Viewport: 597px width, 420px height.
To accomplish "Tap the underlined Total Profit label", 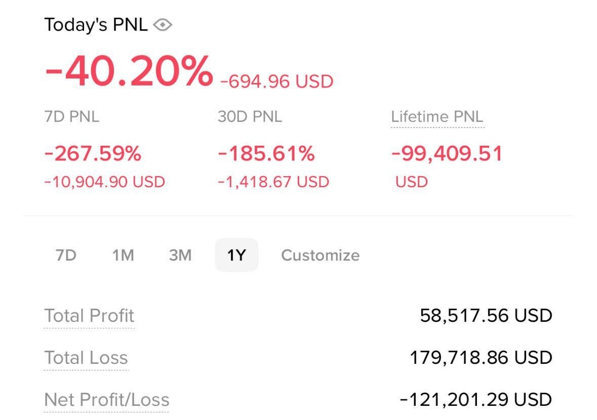I will pos(89,316).
